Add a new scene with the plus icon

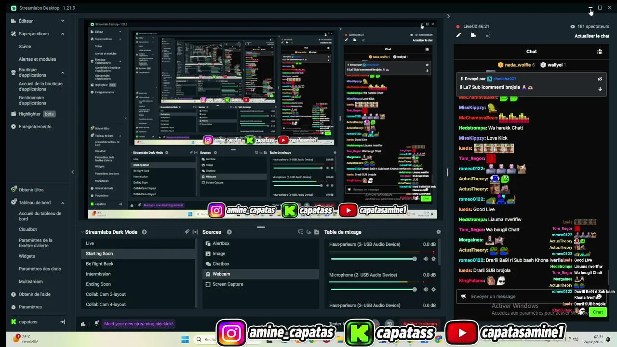point(144,232)
